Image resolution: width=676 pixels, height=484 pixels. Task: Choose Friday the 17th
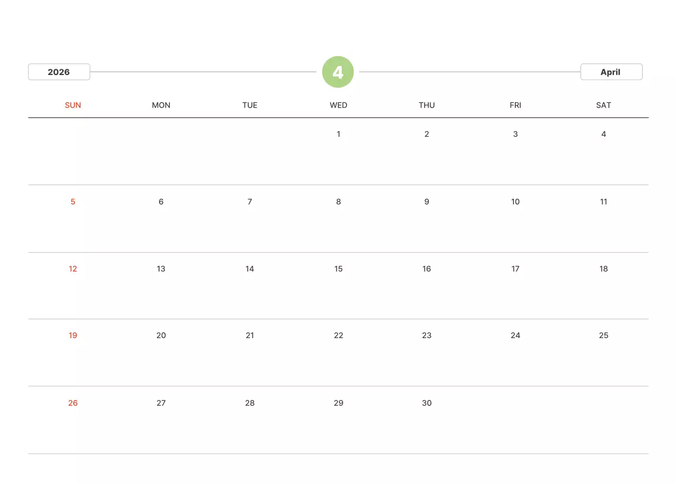tap(515, 269)
